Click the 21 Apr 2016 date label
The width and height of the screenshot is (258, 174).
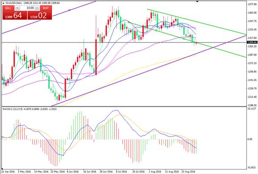(x=9, y=172)
